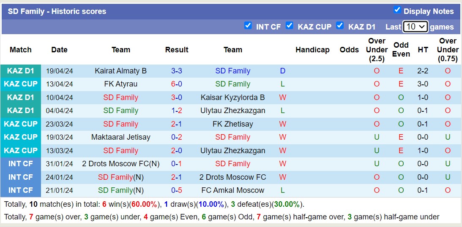Open FK Atyrau team page
Viewport: 462px width, 227px height.
click(x=121, y=84)
